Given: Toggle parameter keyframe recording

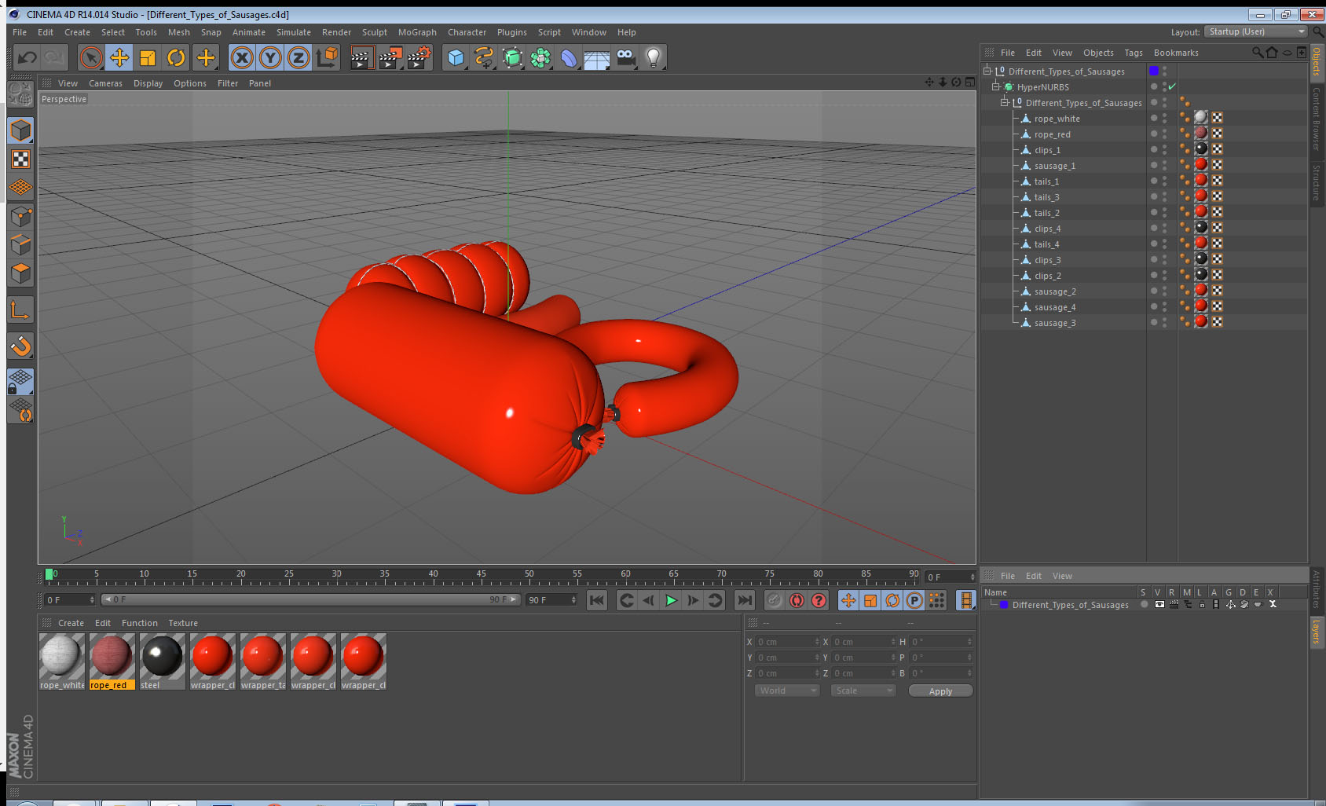Looking at the screenshot, I should tap(914, 600).
